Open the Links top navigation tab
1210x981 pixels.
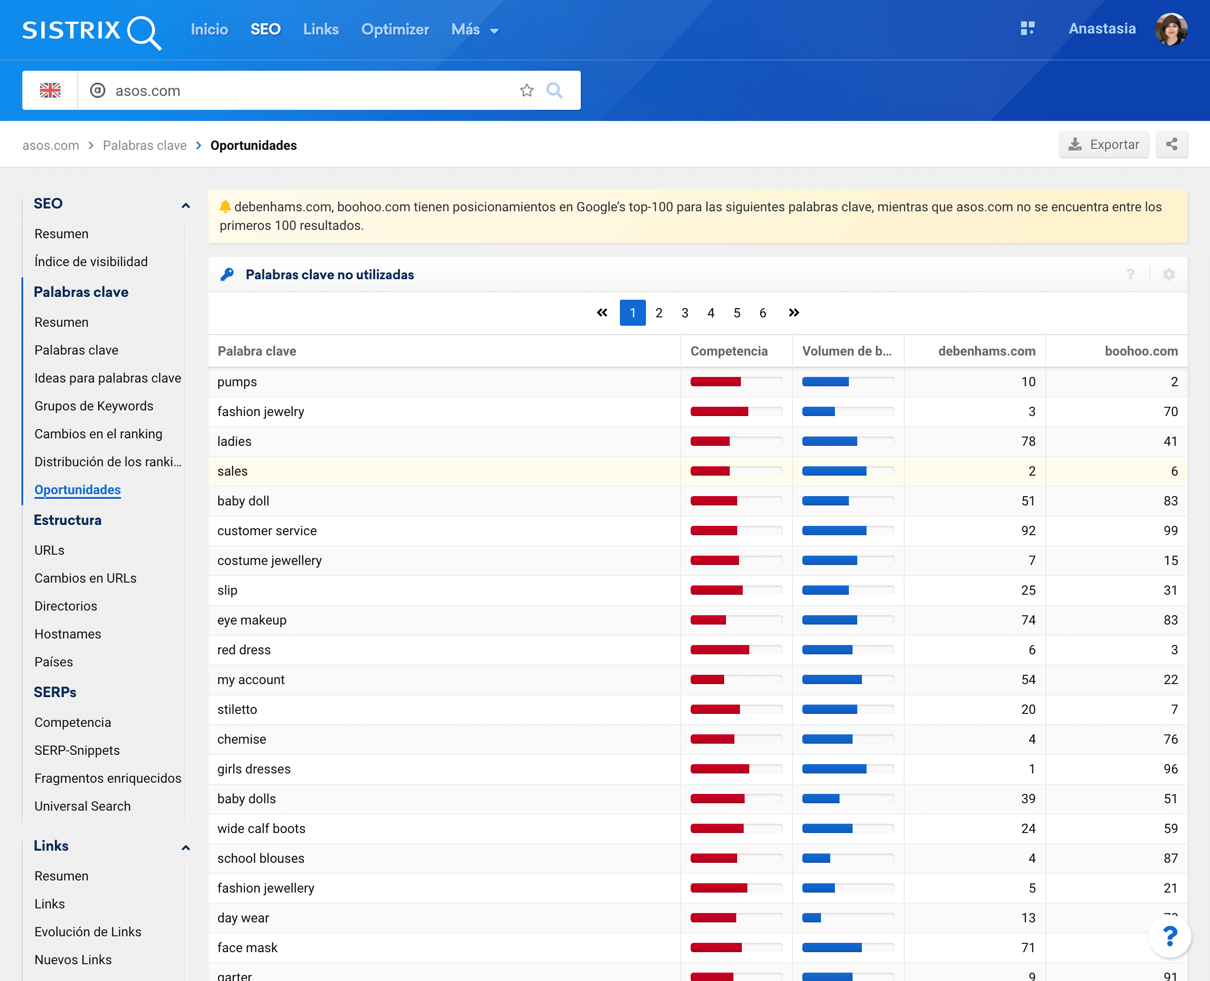321,29
